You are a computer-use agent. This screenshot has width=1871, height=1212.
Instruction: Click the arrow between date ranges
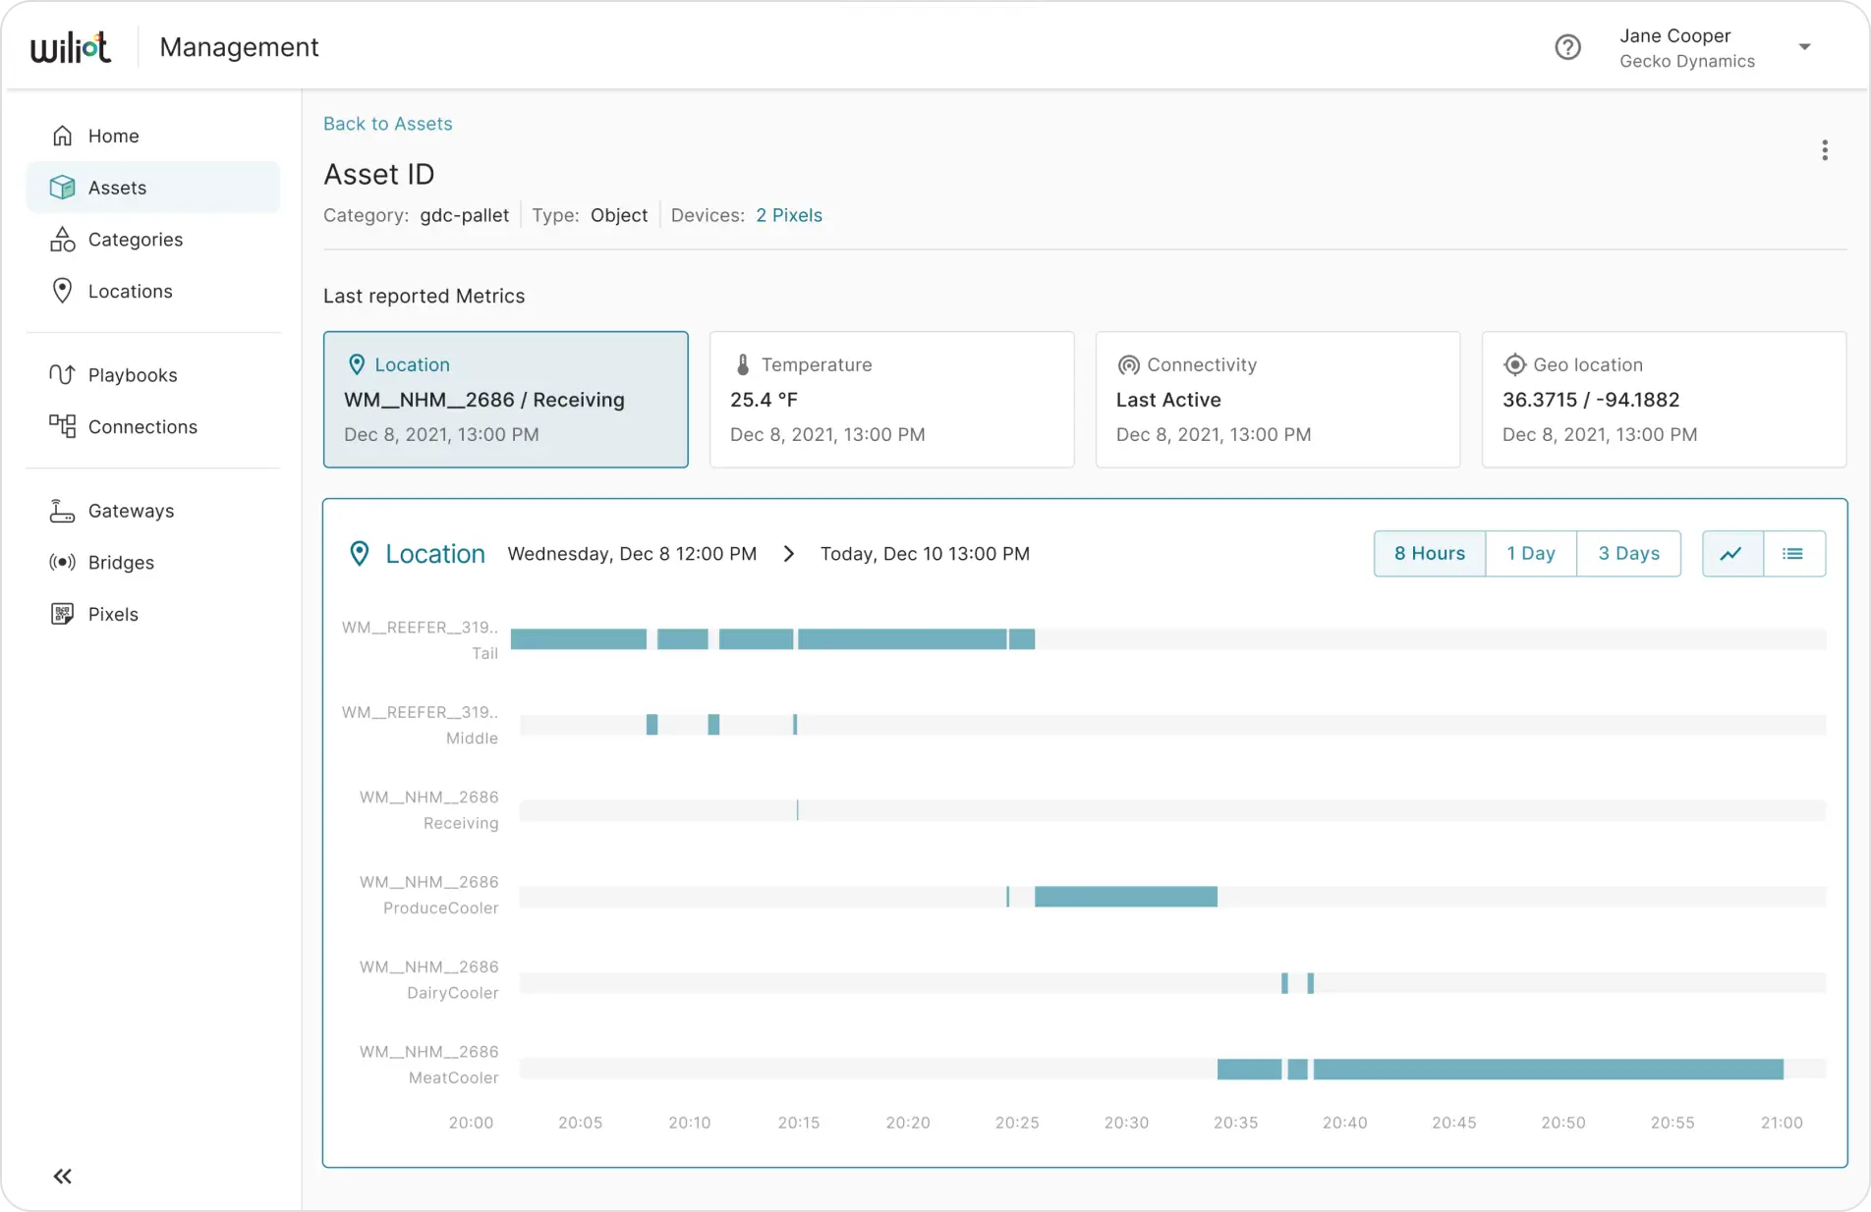click(x=788, y=554)
